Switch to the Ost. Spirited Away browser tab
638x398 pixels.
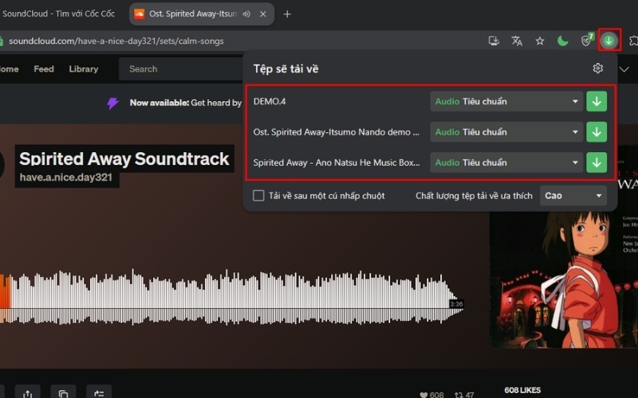[190, 14]
